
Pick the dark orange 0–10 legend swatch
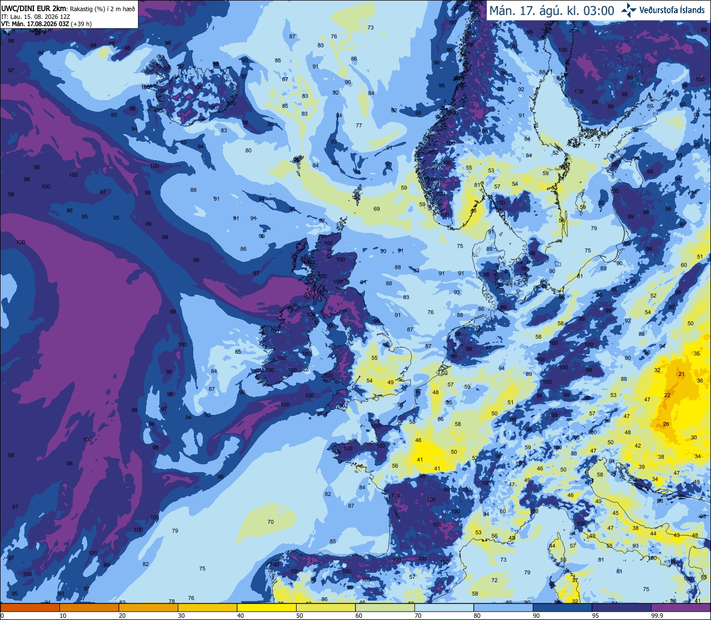click(x=30, y=608)
